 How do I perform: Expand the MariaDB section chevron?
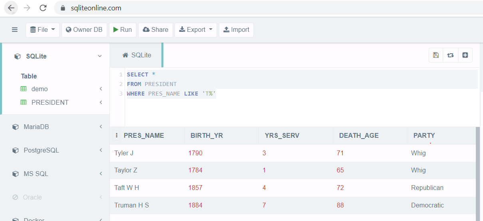101,127
